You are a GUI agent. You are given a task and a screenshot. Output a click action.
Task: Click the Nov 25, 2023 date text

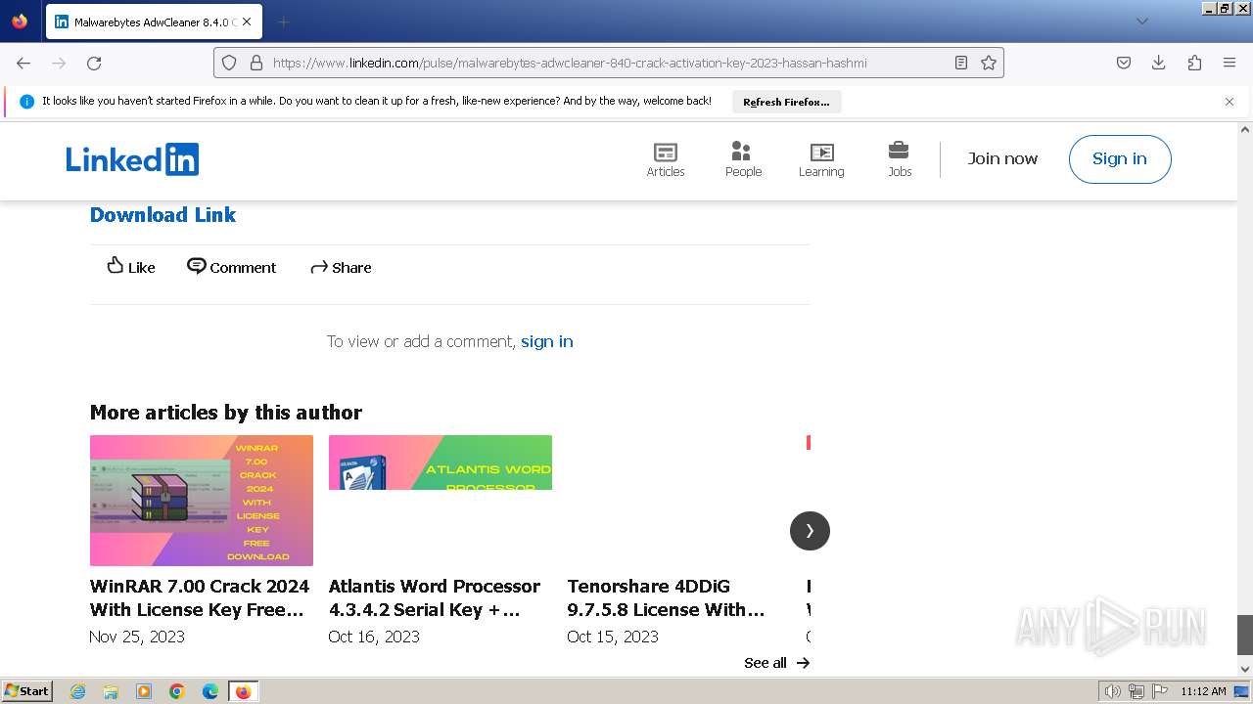tap(137, 637)
